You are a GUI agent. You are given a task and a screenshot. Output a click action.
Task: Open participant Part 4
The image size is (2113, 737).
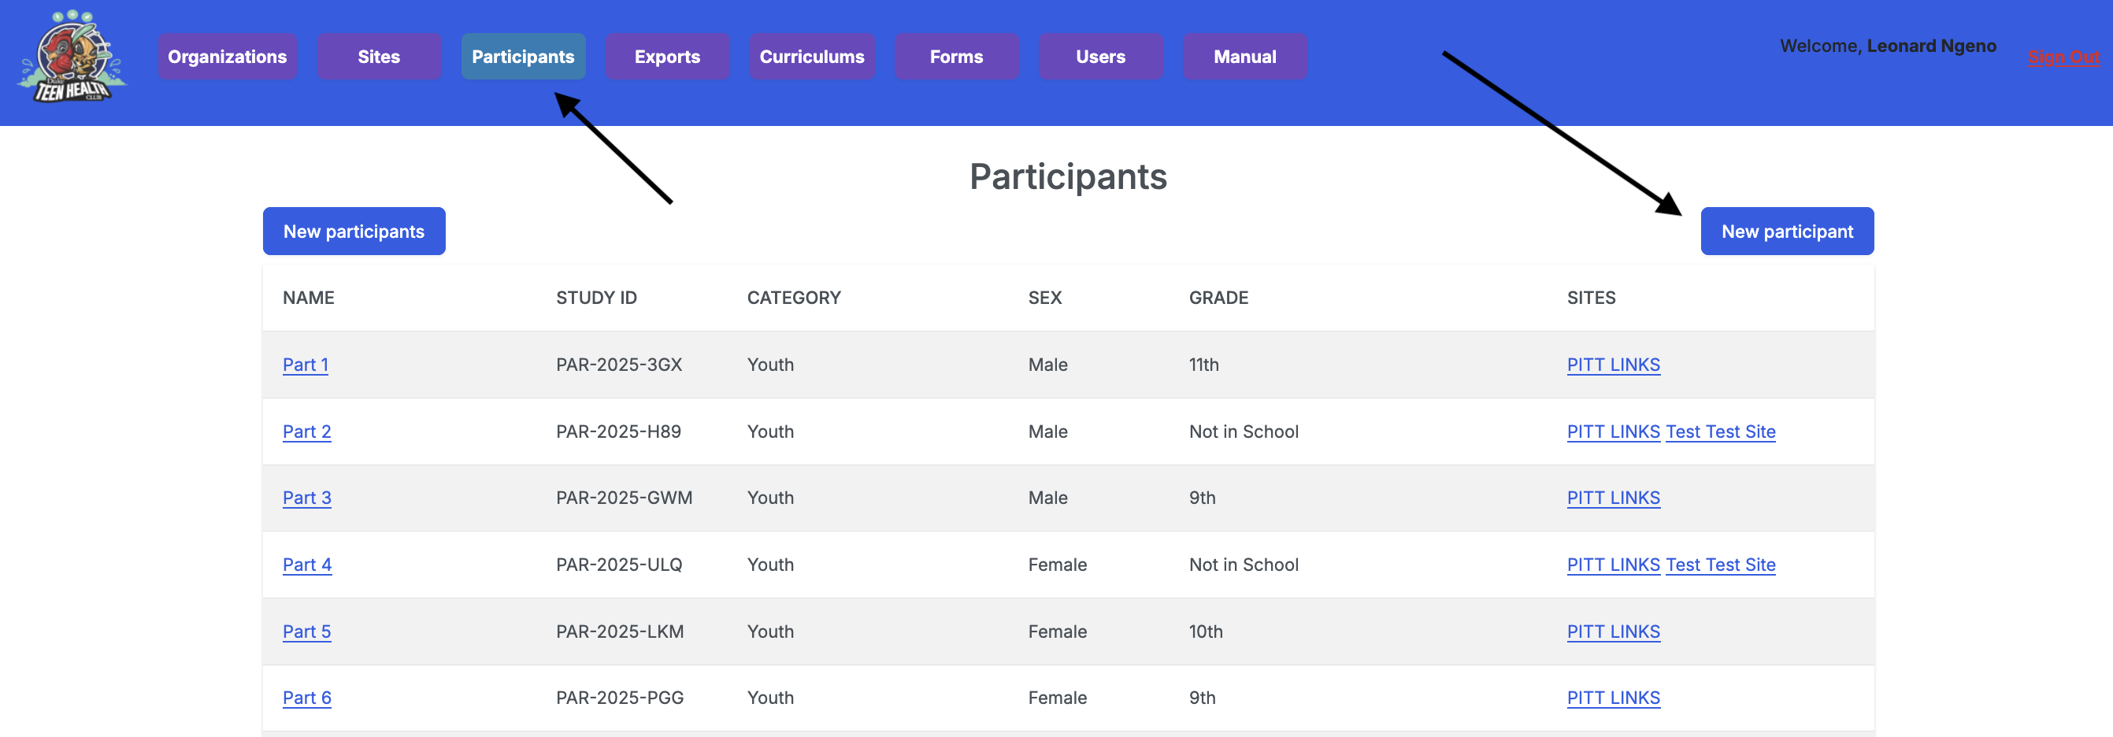307,565
